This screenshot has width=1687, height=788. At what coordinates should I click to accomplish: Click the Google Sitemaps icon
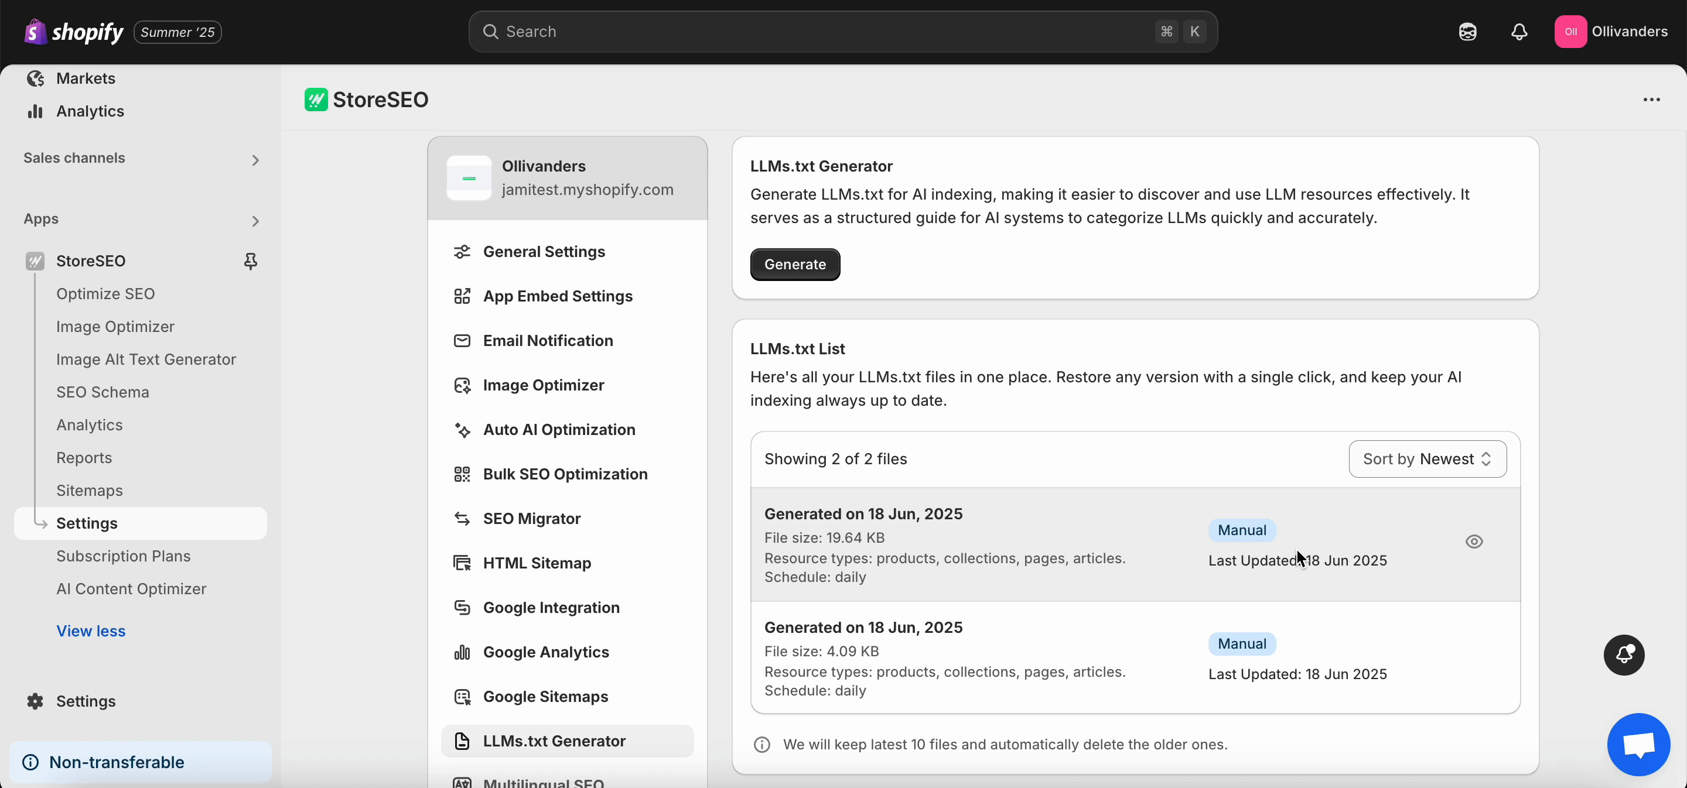(462, 697)
